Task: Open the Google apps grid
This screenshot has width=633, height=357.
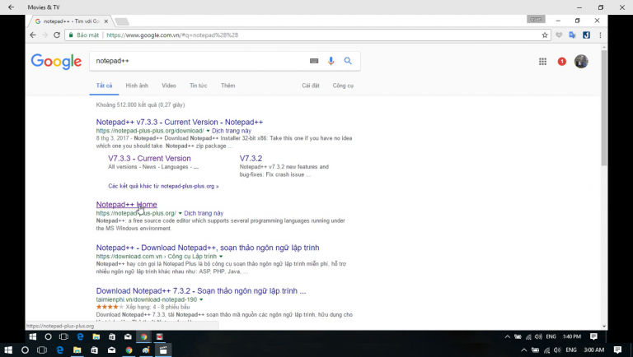Action: pyautogui.click(x=542, y=61)
